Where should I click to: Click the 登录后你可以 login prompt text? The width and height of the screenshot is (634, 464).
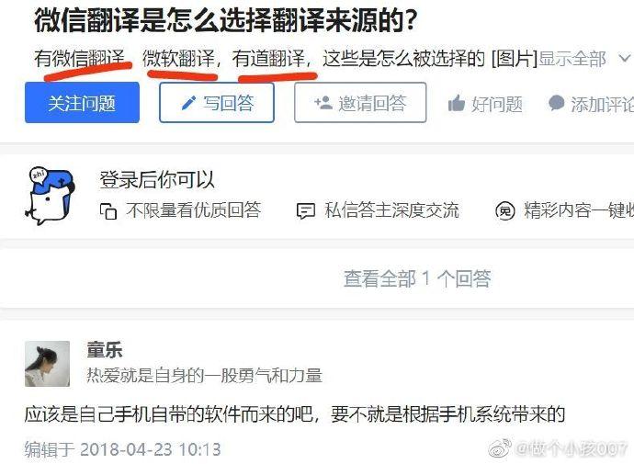[x=157, y=180]
